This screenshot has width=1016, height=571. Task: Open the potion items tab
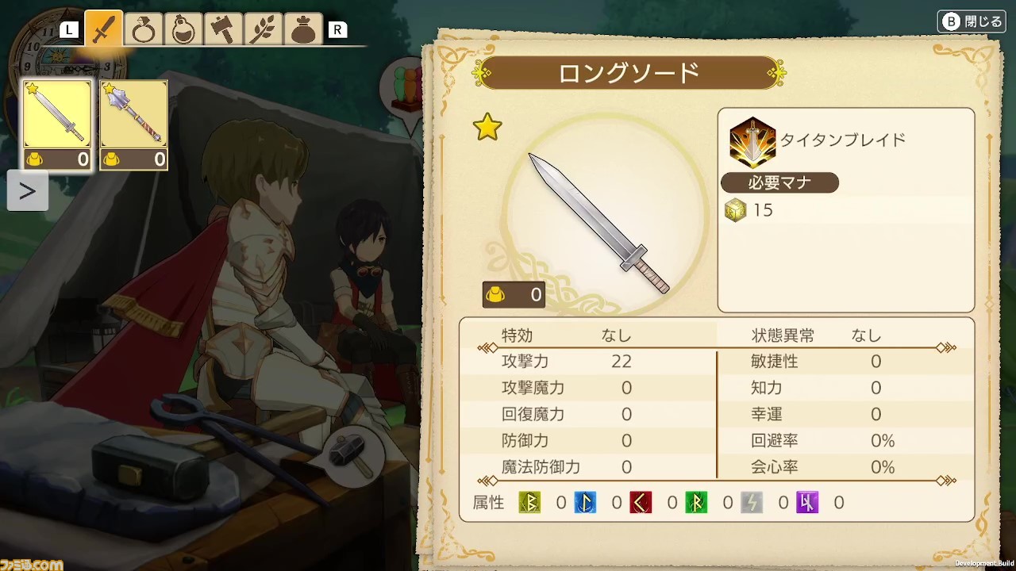pyautogui.click(x=183, y=30)
